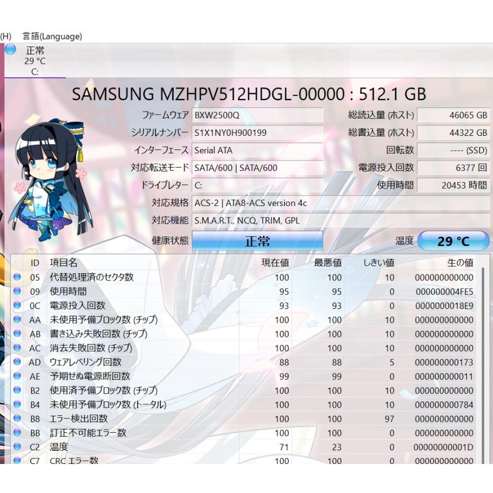493x493 pixels.
Task: Open the 言語(Language) menu
Action: (52, 37)
